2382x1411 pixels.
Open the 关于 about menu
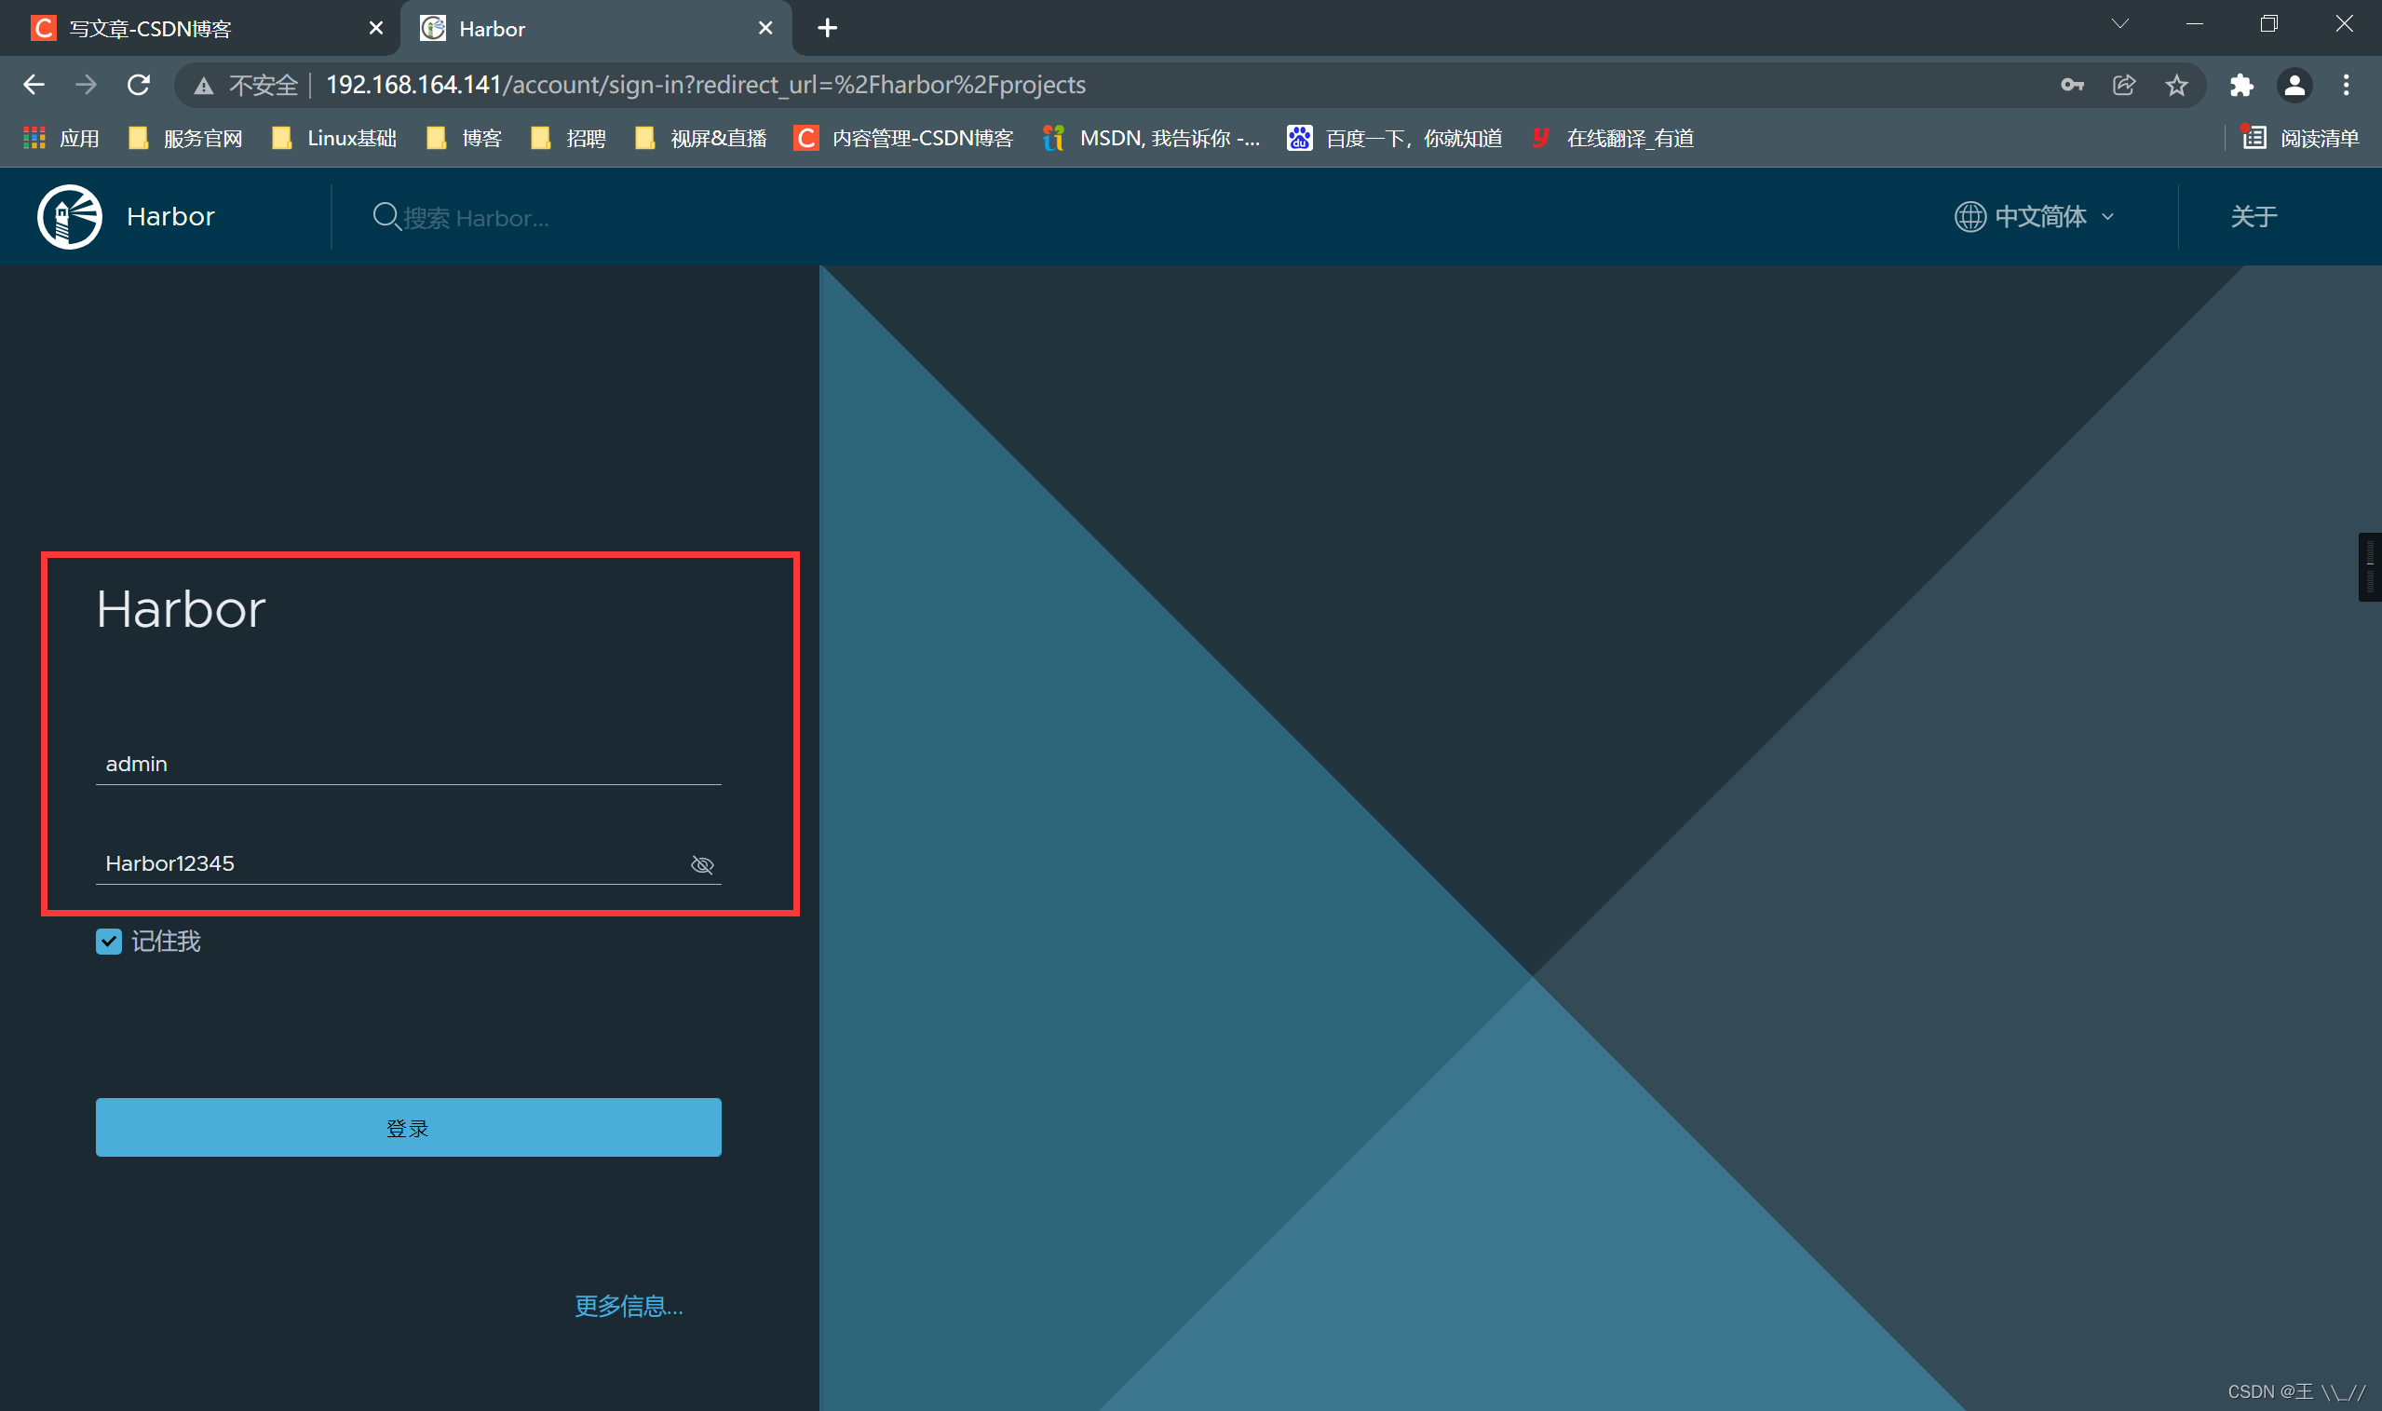[x=2253, y=217]
